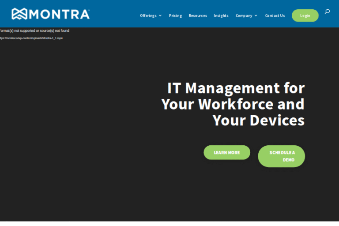Click the Learn More button
The width and height of the screenshot is (339, 226).
[x=227, y=153]
